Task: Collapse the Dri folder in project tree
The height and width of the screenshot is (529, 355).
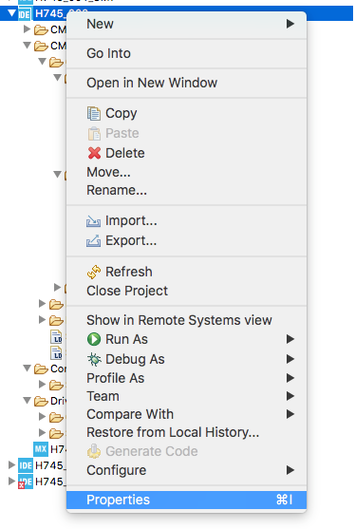Action: (27, 401)
